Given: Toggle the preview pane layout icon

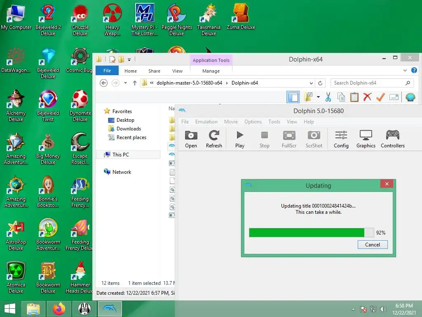Looking at the screenshot, I should 293,97.
